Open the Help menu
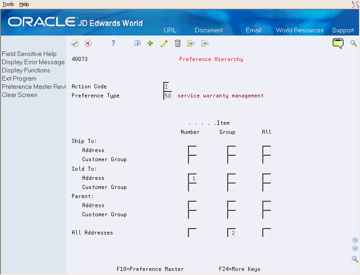360x275 pixels. 24,4
